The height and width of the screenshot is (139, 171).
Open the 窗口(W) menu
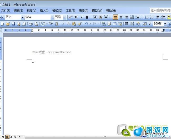click(x=97, y=11)
